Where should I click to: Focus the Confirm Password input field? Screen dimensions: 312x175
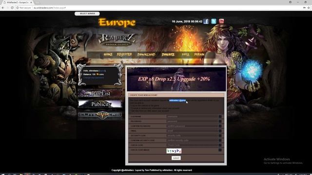click(192, 126)
